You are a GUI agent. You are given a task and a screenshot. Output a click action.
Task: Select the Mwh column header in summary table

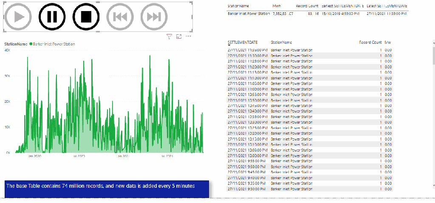tap(277, 6)
